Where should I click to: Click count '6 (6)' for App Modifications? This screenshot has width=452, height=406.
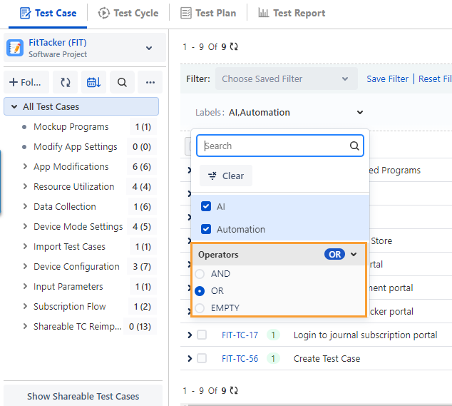click(x=142, y=166)
